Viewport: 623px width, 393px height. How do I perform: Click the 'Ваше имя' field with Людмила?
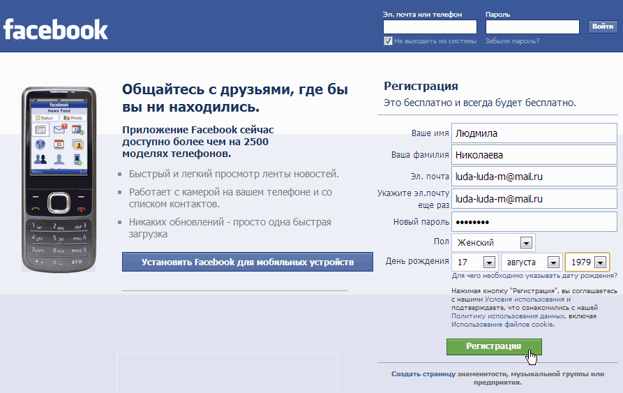534,133
